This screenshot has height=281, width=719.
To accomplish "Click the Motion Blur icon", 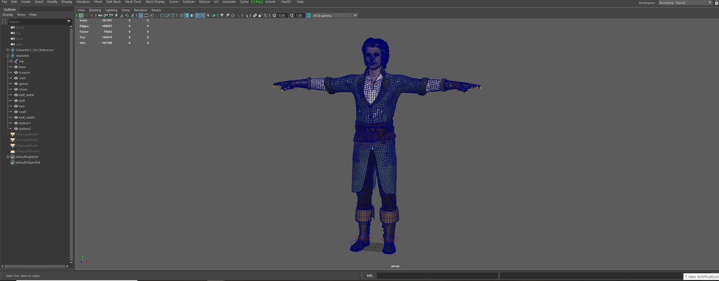I will point(227,15).
